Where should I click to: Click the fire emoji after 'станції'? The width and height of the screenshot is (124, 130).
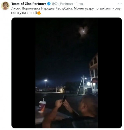pos(39,13)
